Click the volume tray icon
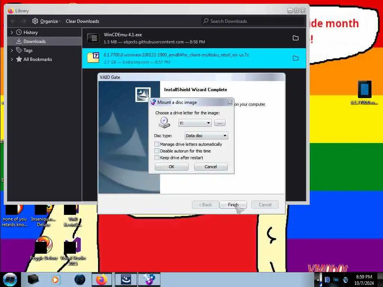 pyautogui.click(x=345, y=280)
